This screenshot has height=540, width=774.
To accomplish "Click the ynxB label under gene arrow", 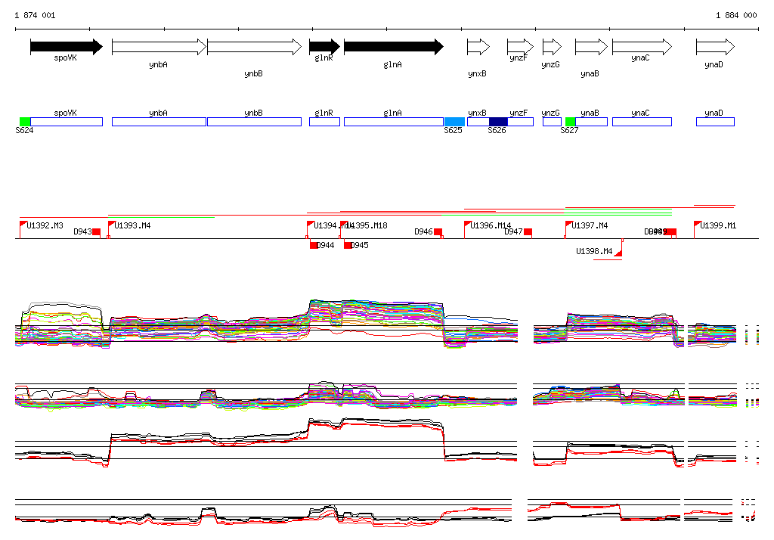I will point(478,73).
